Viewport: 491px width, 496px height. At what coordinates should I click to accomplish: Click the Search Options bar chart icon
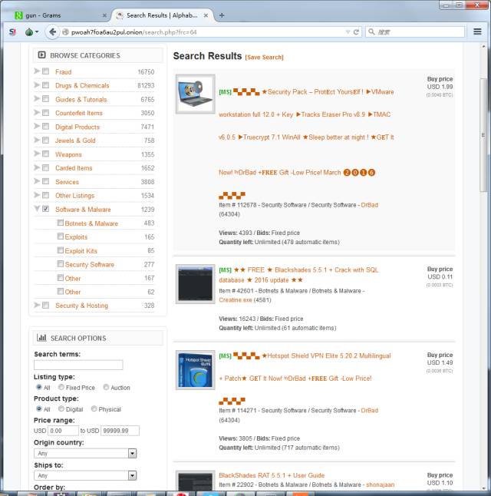click(41, 338)
